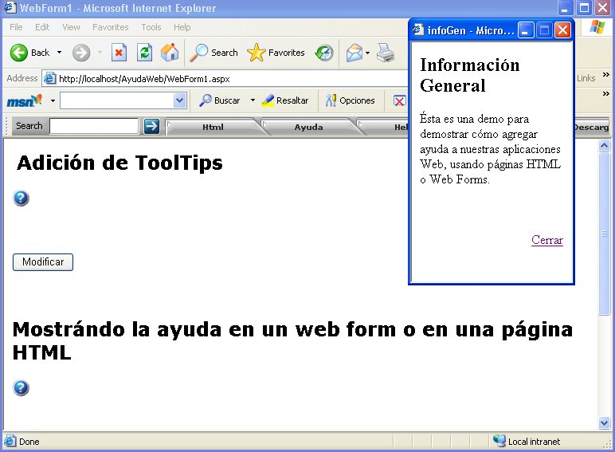This screenshot has height=452, width=615.
Task: Click the blue arrow search go button
Action: coord(151,126)
